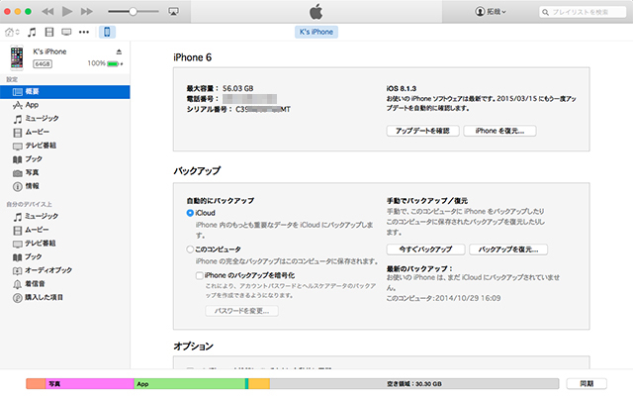The width and height of the screenshot is (633, 398).
Task: Open テレビ番組 under 自分のデバイス上
Action: coord(65,244)
